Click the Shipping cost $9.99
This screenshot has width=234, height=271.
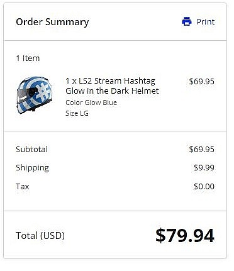pos(204,167)
